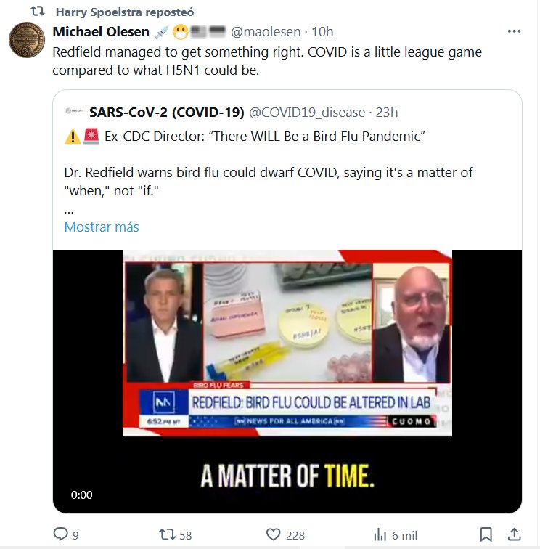
Task: Open view analytics bar-chart icon
Action: [x=379, y=535]
